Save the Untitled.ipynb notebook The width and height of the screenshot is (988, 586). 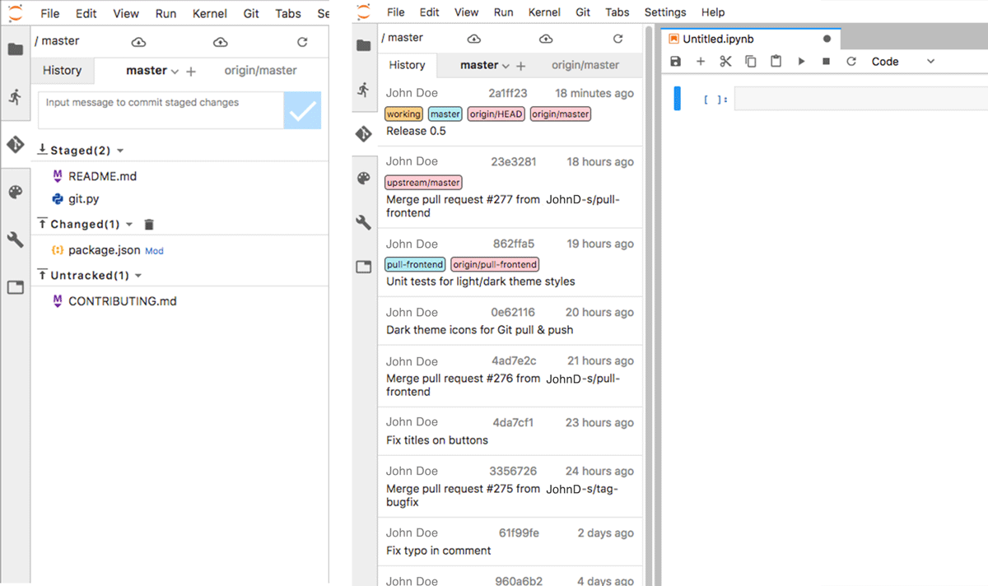(675, 61)
